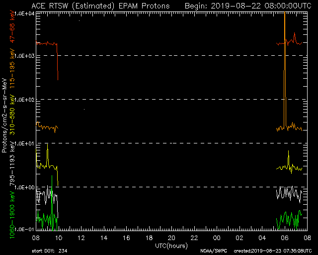Click the NOAA/SWPC credit text

pos(212,252)
